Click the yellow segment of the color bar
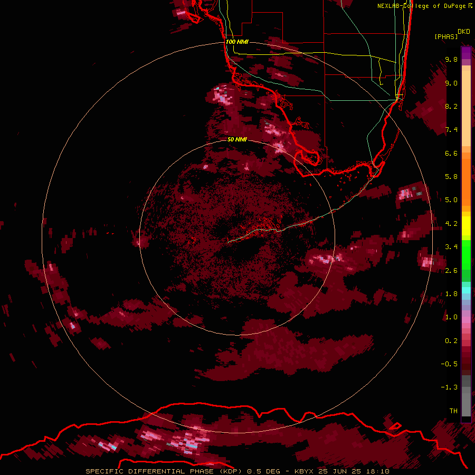The height and width of the screenshot is (475, 475). point(466,226)
